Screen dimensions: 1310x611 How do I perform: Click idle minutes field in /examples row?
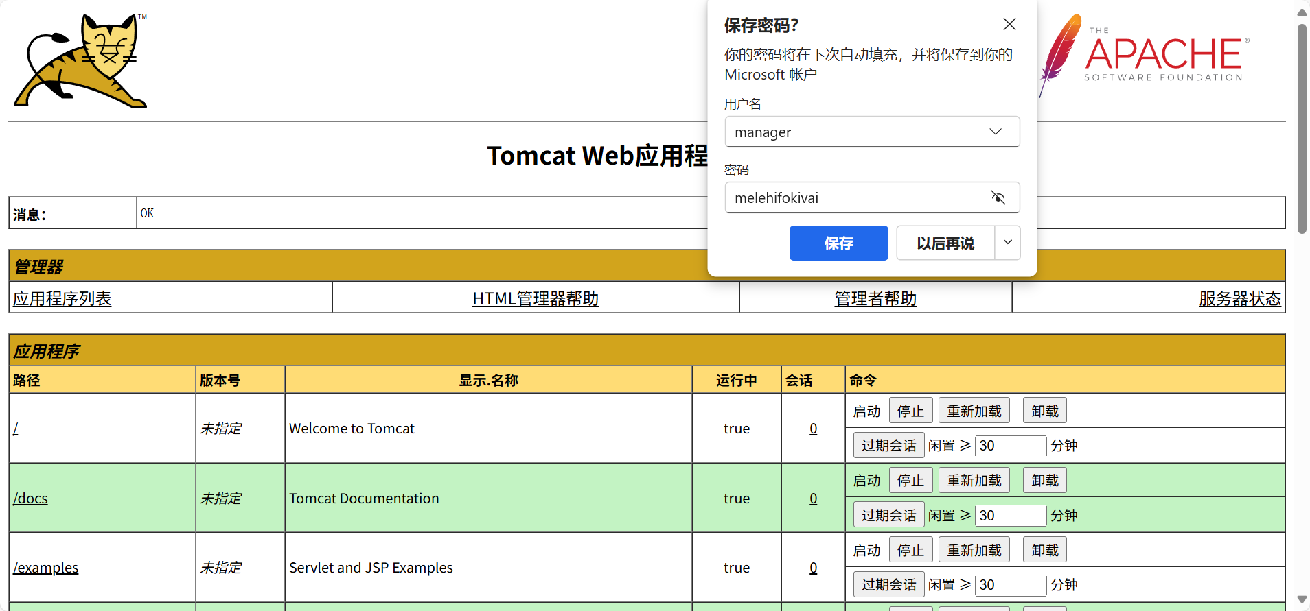pyautogui.click(x=1011, y=584)
